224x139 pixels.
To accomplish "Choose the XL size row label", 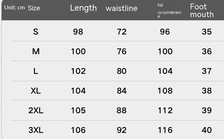I will pos(36,91).
